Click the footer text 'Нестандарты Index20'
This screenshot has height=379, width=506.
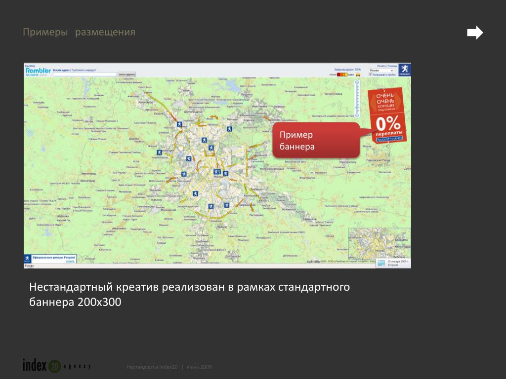[x=152, y=367]
